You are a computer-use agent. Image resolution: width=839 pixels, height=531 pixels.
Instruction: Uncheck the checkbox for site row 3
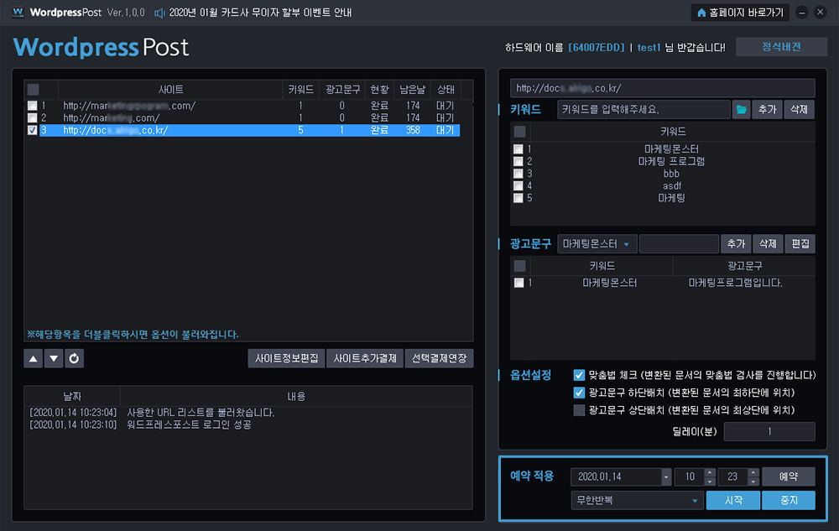coord(33,130)
